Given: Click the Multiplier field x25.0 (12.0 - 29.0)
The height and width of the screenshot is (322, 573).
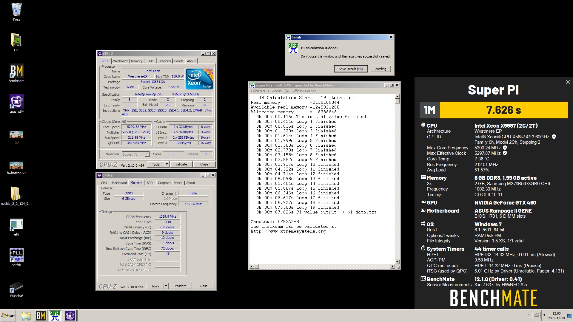Looking at the screenshot, I should click(x=136, y=132).
